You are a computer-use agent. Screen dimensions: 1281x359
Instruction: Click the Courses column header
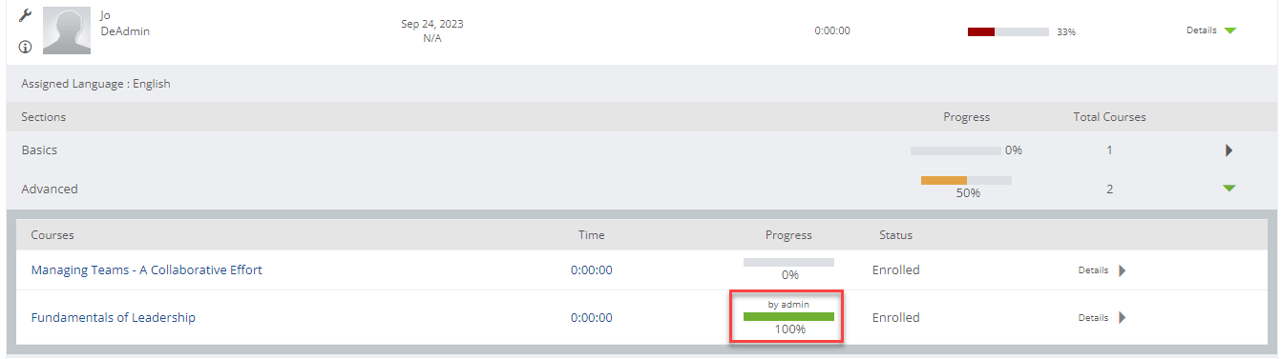click(x=52, y=234)
